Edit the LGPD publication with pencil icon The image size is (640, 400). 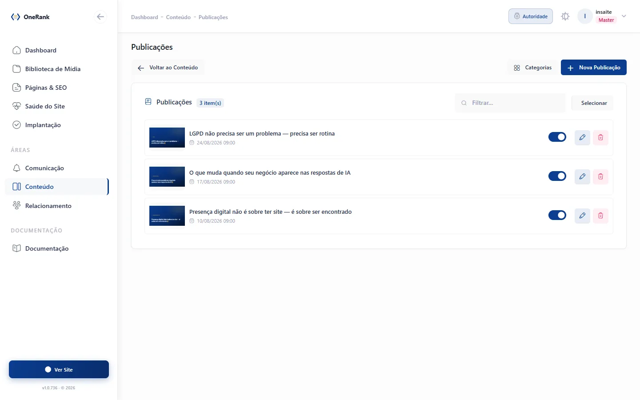pos(582,137)
